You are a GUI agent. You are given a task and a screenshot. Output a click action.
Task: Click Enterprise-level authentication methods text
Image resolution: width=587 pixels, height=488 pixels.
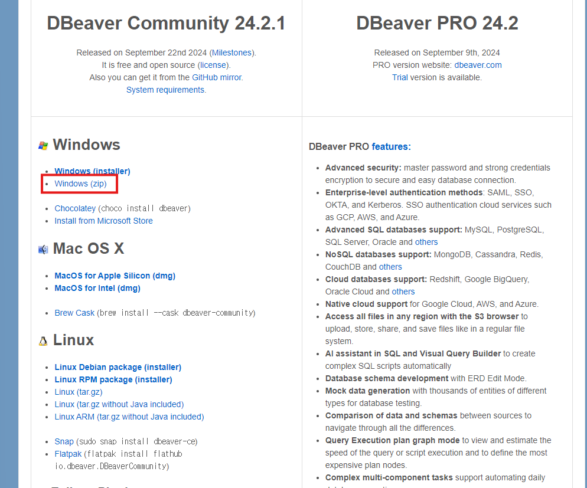coord(404,192)
